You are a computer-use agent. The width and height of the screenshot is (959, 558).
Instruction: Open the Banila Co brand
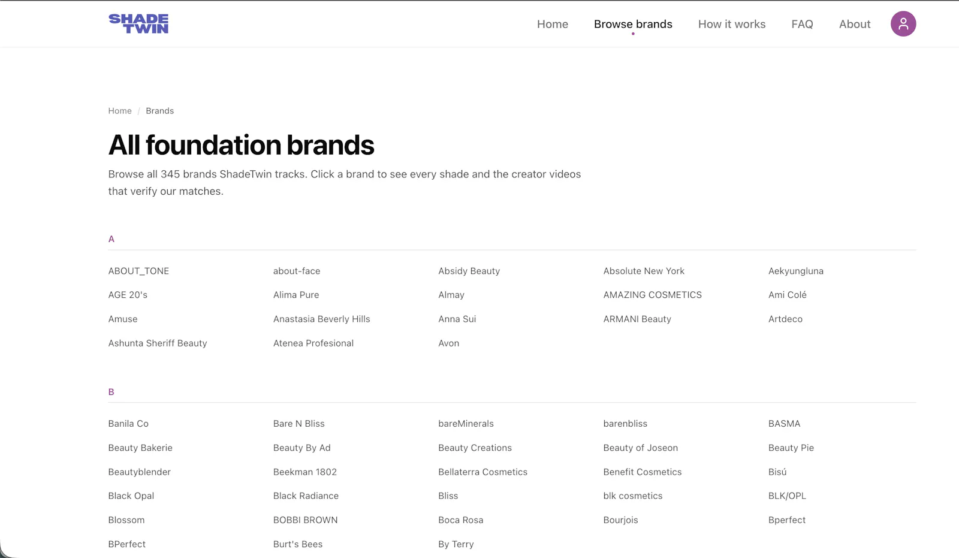pos(128,423)
